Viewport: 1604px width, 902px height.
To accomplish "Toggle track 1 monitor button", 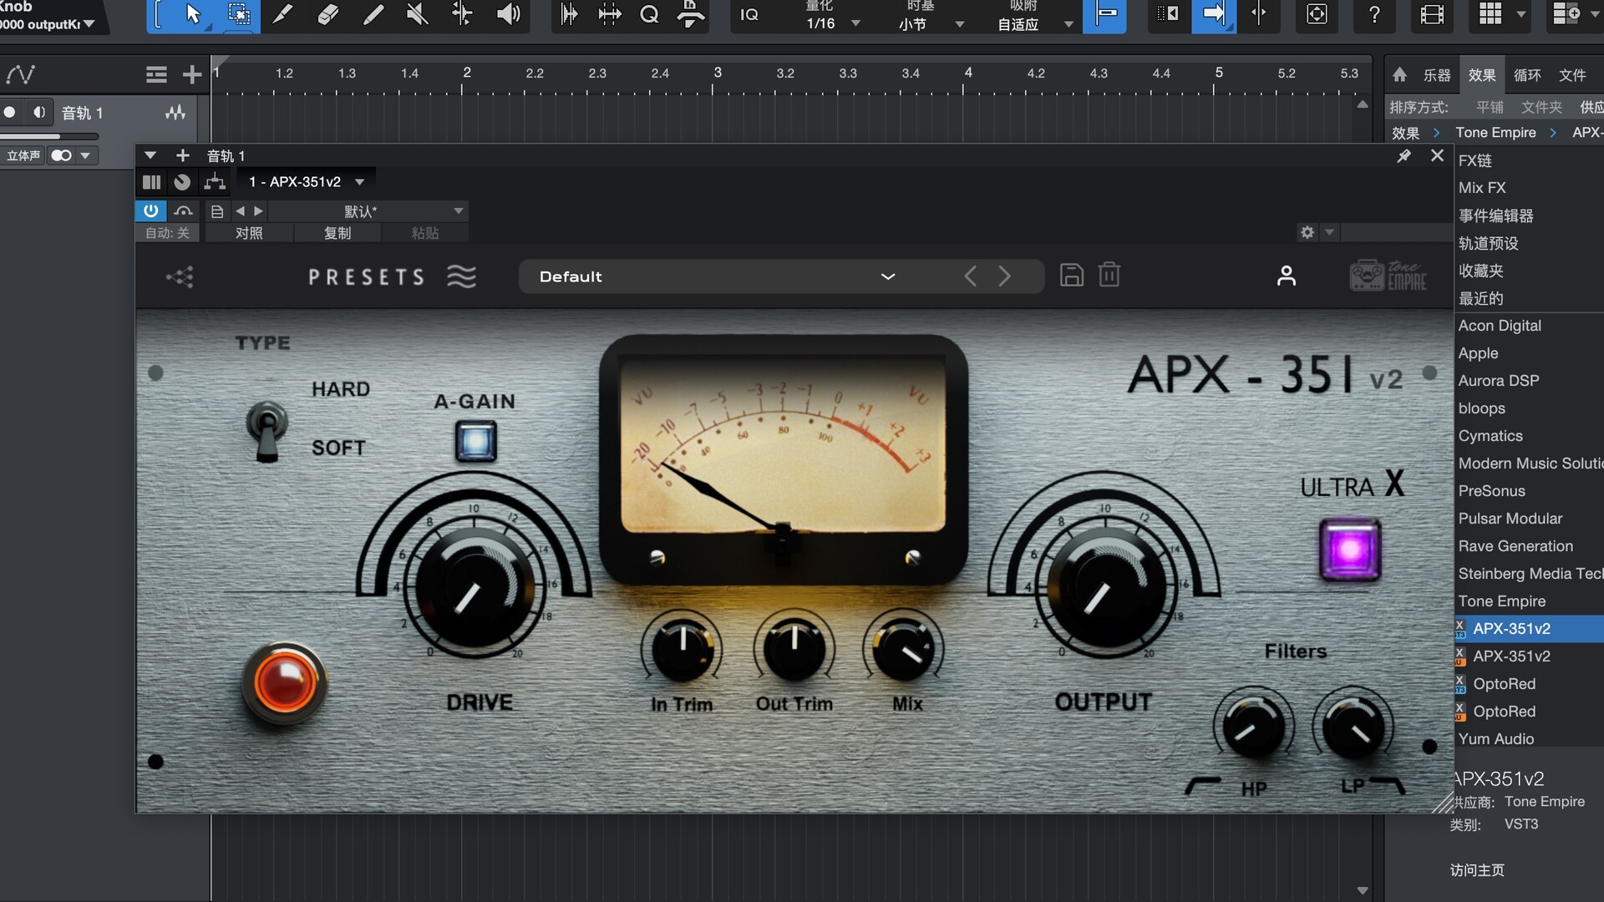I will (x=38, y=112).
